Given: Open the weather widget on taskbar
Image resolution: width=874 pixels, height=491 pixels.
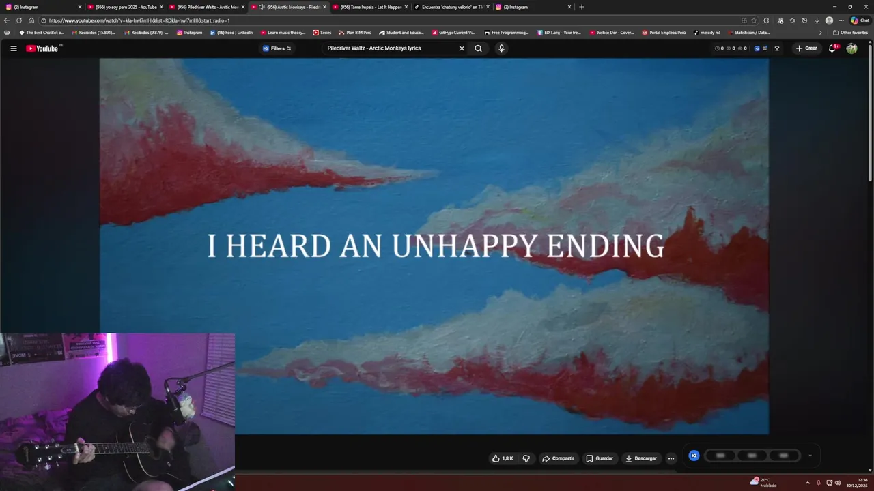Looking at the screenshot, I should coord(763,482).
